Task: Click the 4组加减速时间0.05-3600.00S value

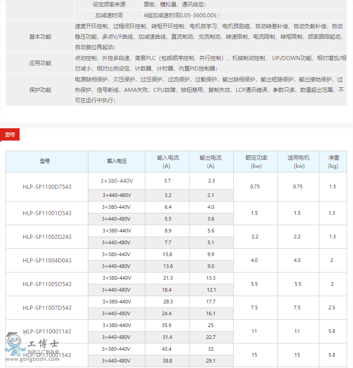Action: (x=182, y=15)
